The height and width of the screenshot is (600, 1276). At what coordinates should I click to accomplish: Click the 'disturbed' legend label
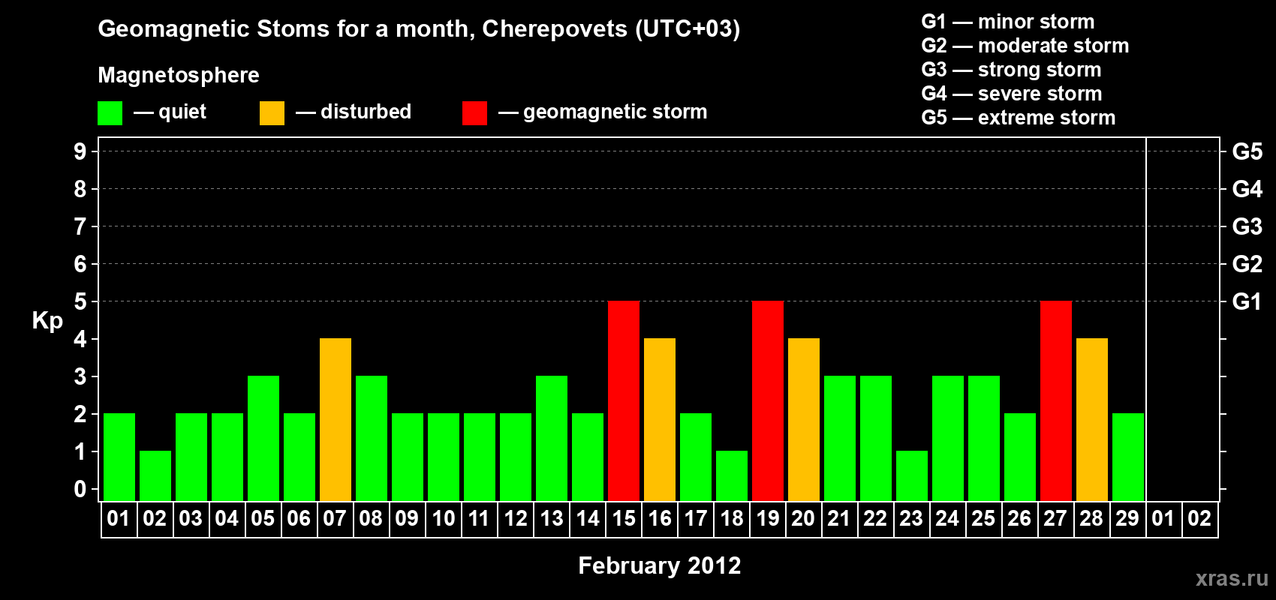(x=366, y=112)
